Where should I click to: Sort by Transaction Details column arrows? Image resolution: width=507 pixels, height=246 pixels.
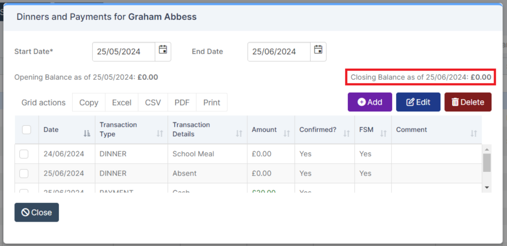[239, 134]
